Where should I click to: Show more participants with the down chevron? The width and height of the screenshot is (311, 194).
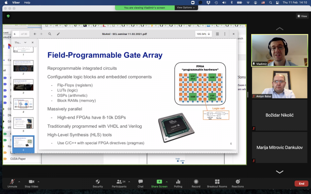pos(280,172)
